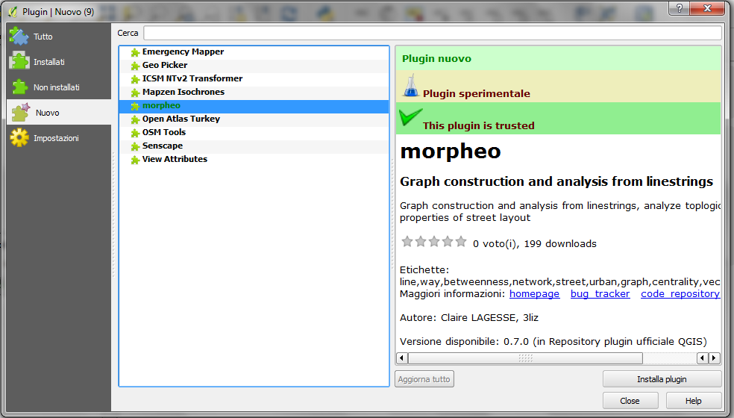
Task: Click the Open Atlas Turkey plugin icon
Action: [x=135, y=119]
